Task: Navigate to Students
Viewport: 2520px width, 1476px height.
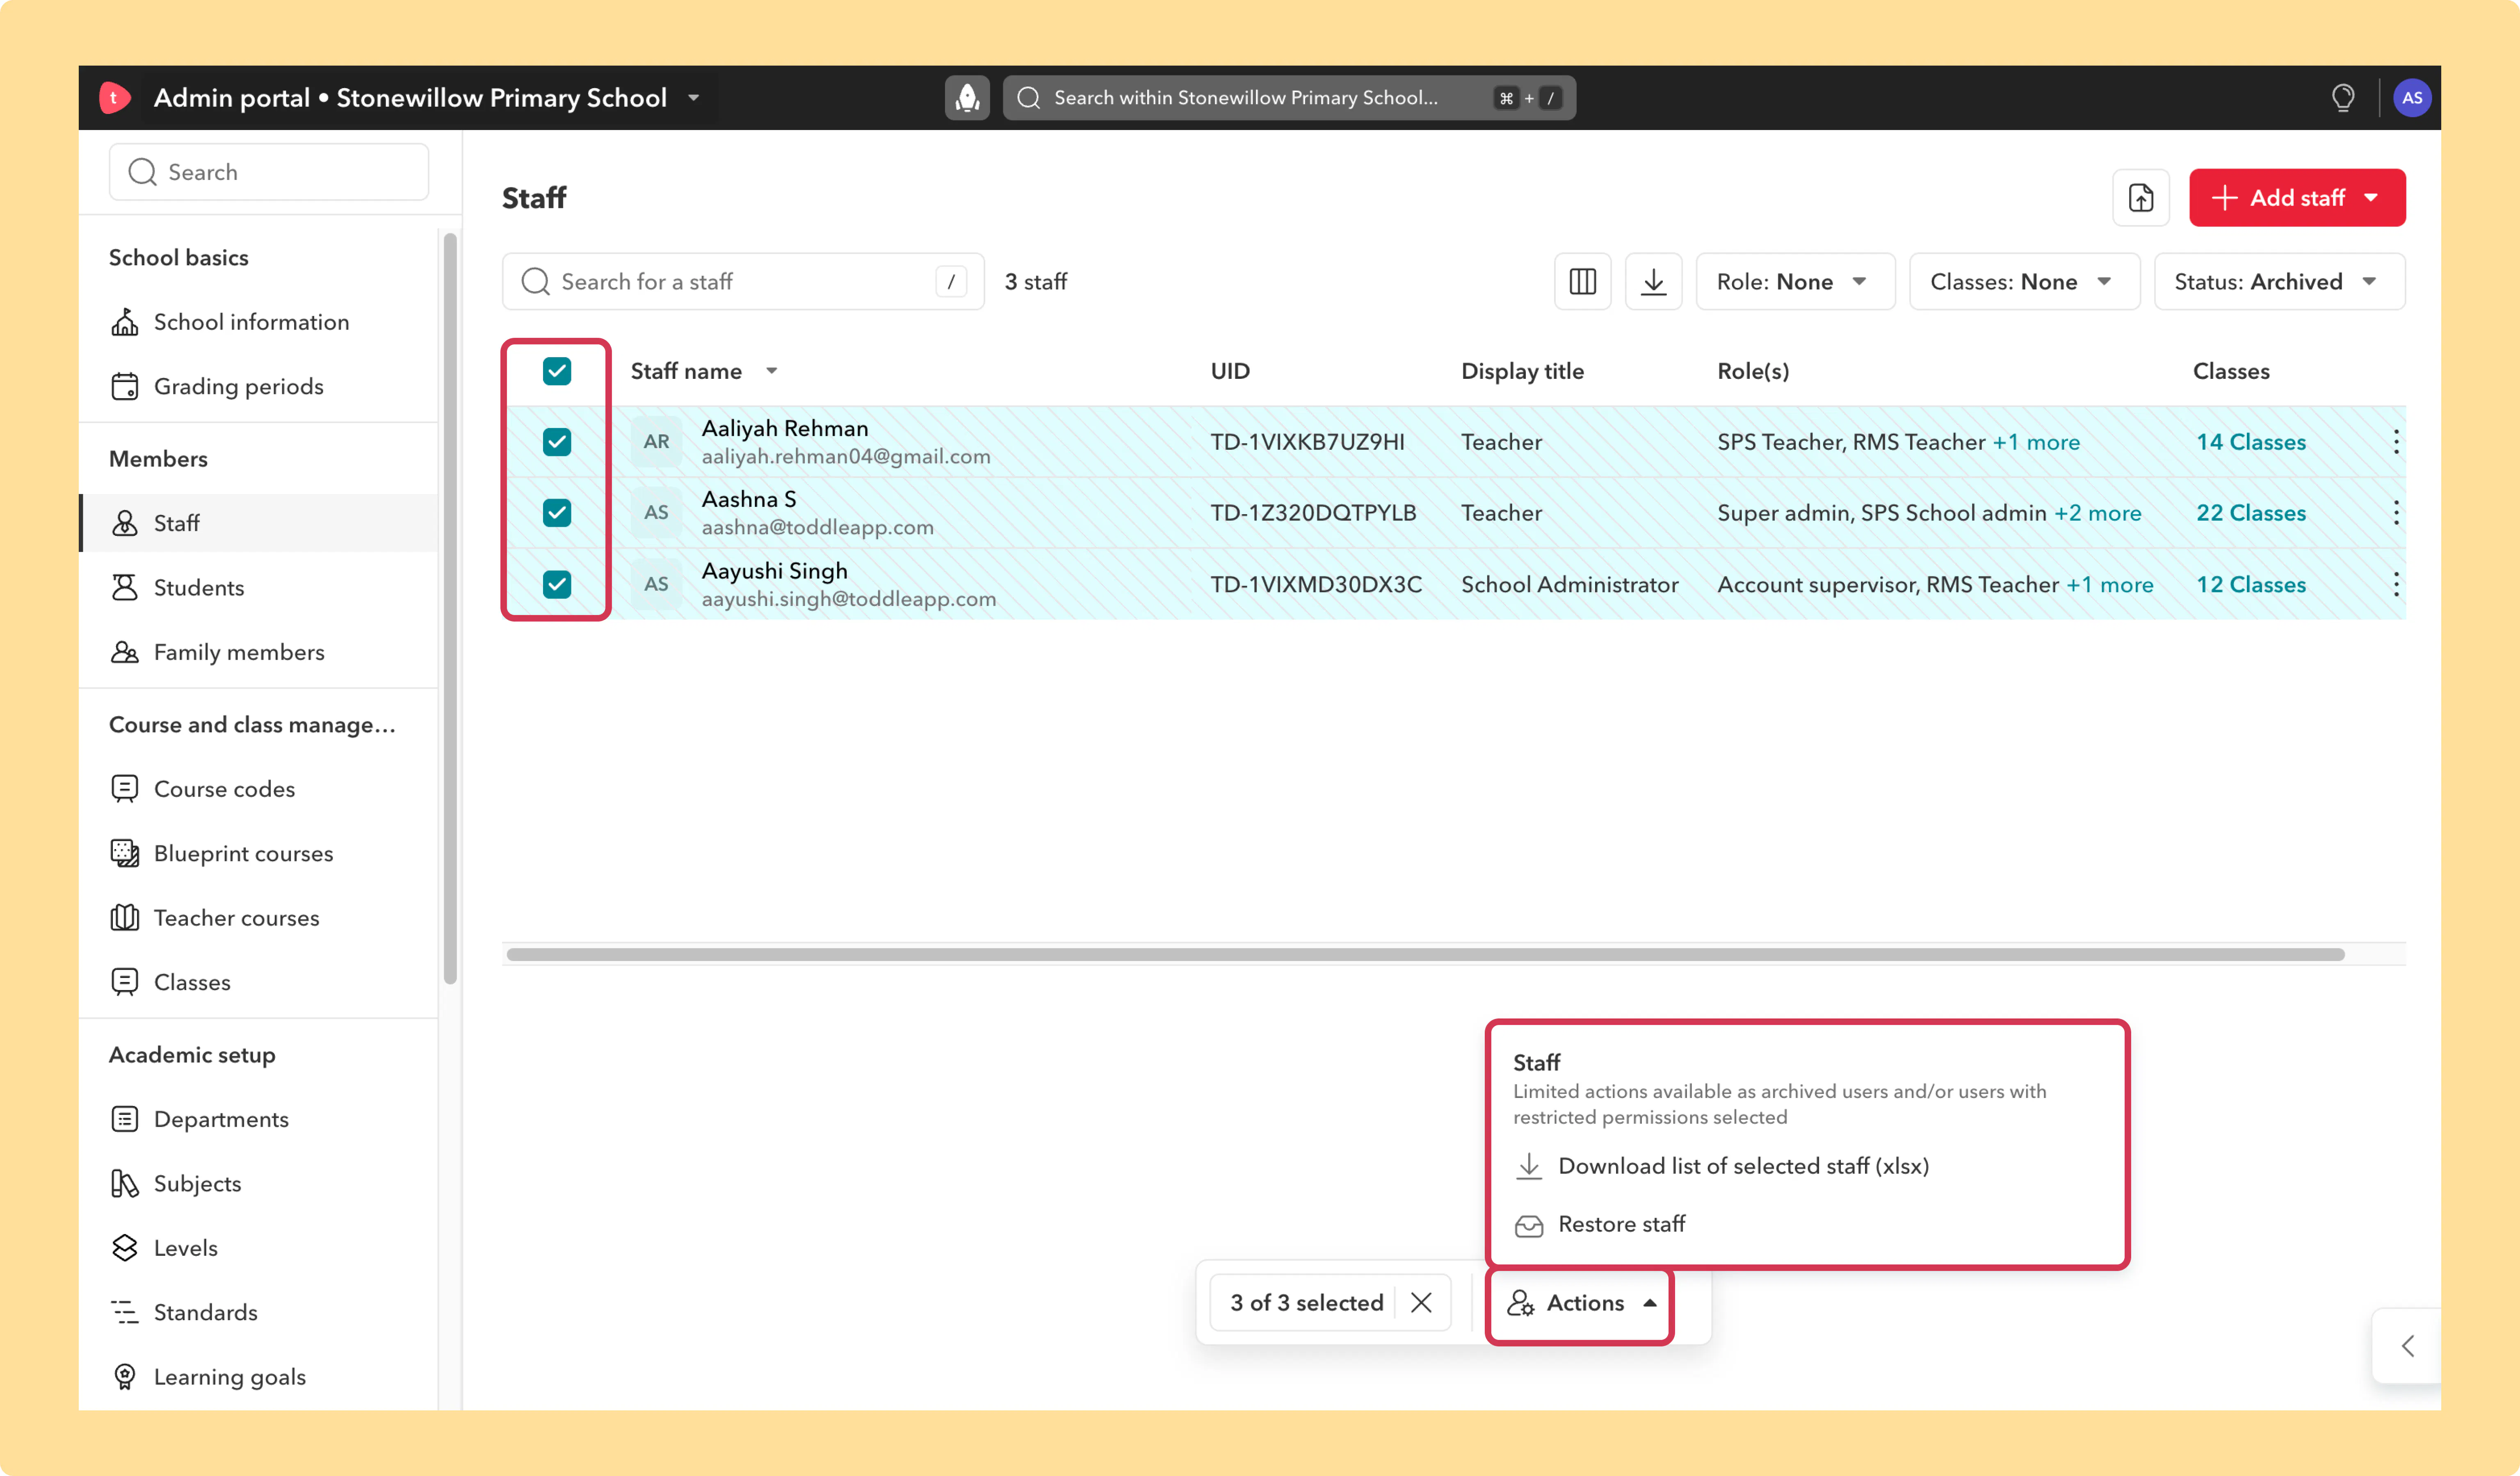Action: click(x=199, y=588)
